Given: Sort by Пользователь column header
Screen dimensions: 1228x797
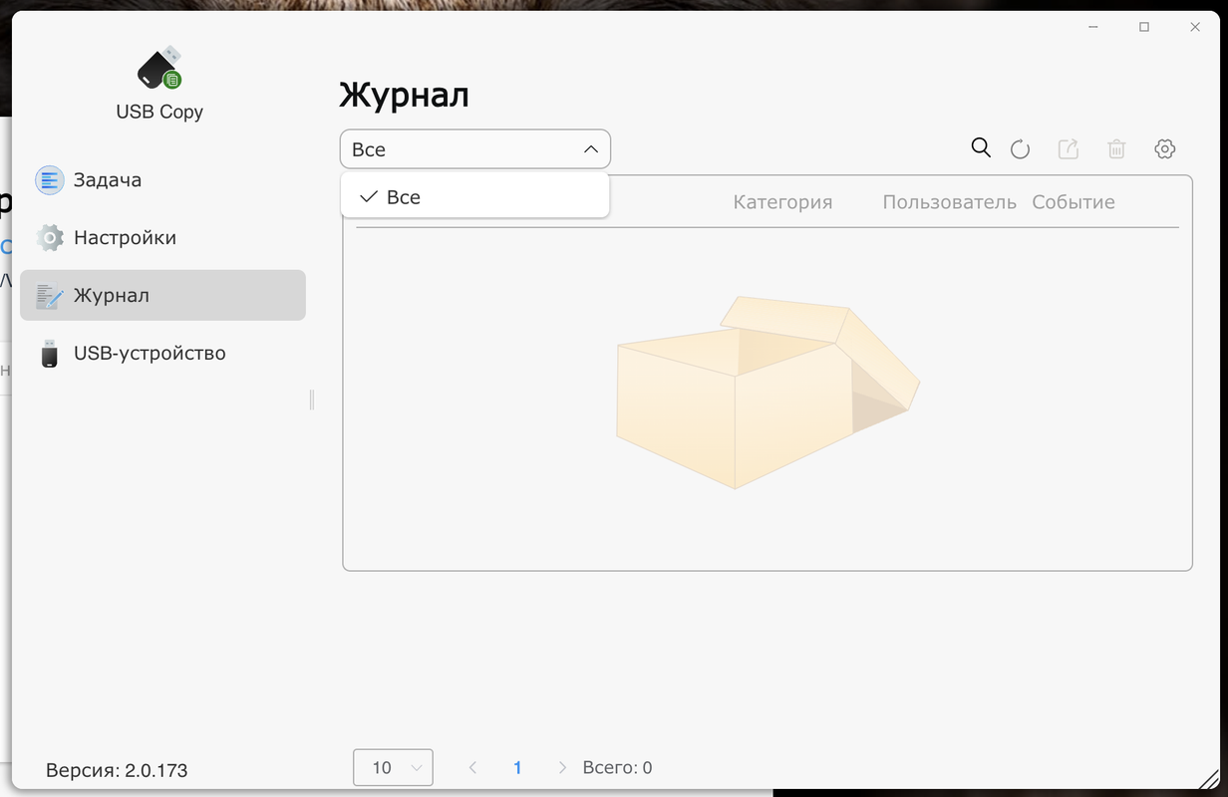Looking at the screenshot, I should (x=949, y=202).
